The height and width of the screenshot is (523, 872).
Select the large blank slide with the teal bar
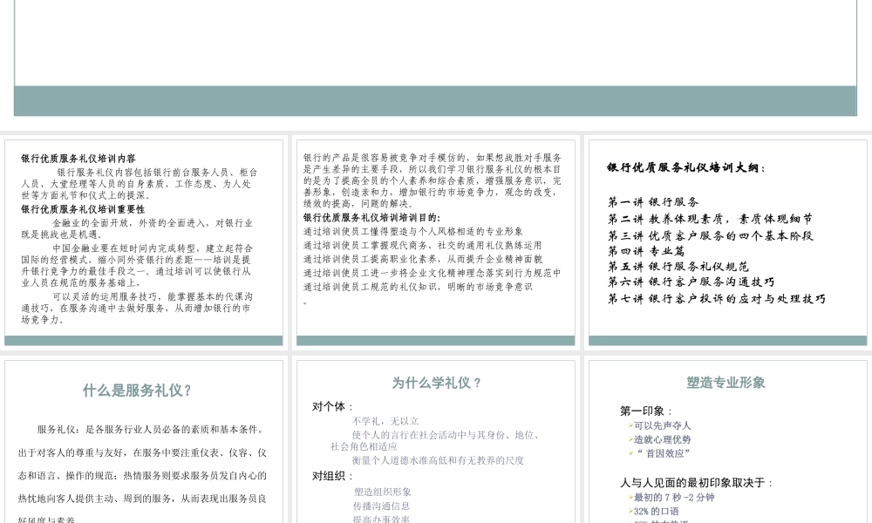435,58
